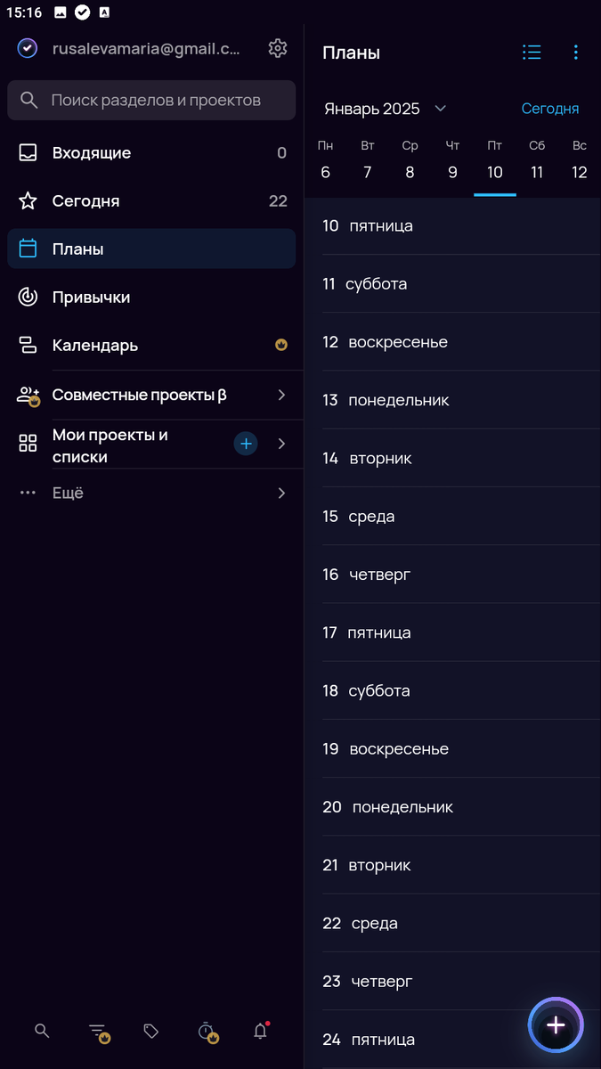Screen dimensions: 601x1069
Task: Tap the Сегодня link to jump to today
Action: [550, 108]
